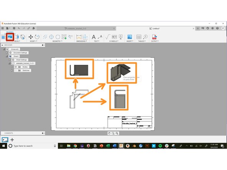Toggle visibility of Bodies folder
This screenshot has height=170, width=227.
[x=16, y=67]
